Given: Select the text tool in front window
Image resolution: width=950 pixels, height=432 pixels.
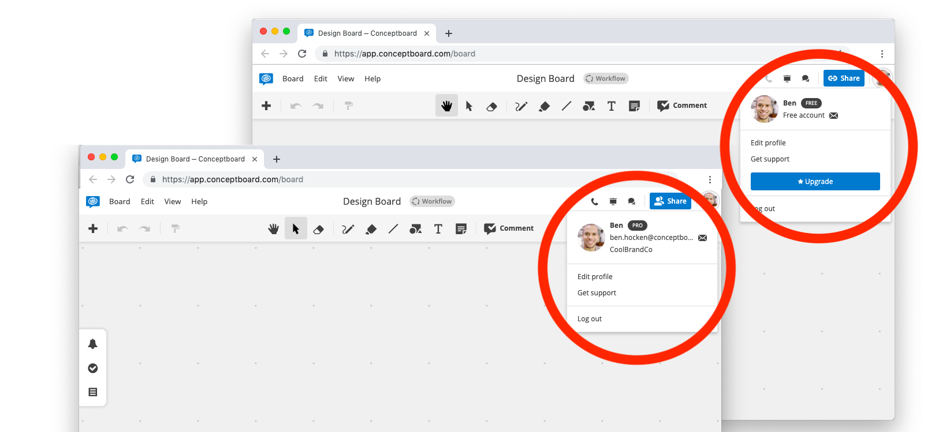Looking at the screenshot, I should 438,229.
